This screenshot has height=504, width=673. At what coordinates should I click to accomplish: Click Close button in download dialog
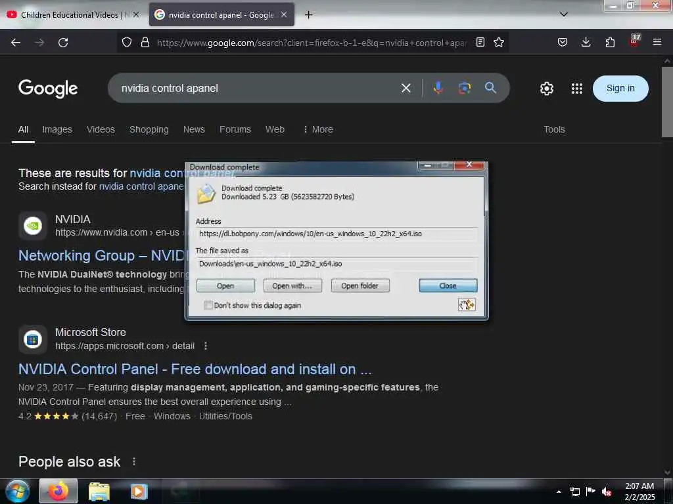point(448,286)
